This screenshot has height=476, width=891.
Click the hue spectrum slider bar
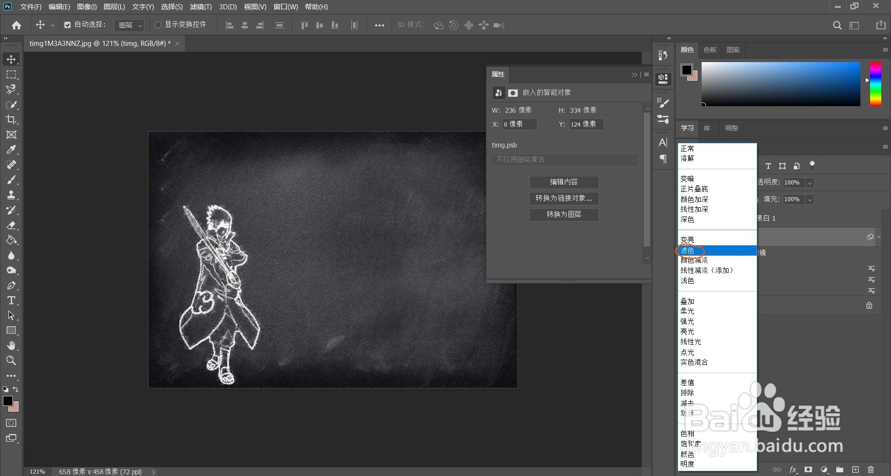coord(876,84)
